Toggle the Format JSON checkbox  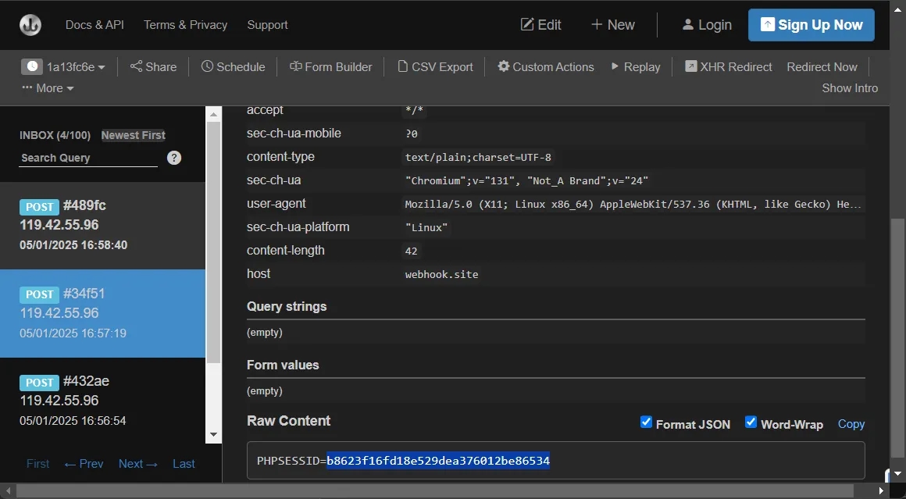(x=646, y=422)
